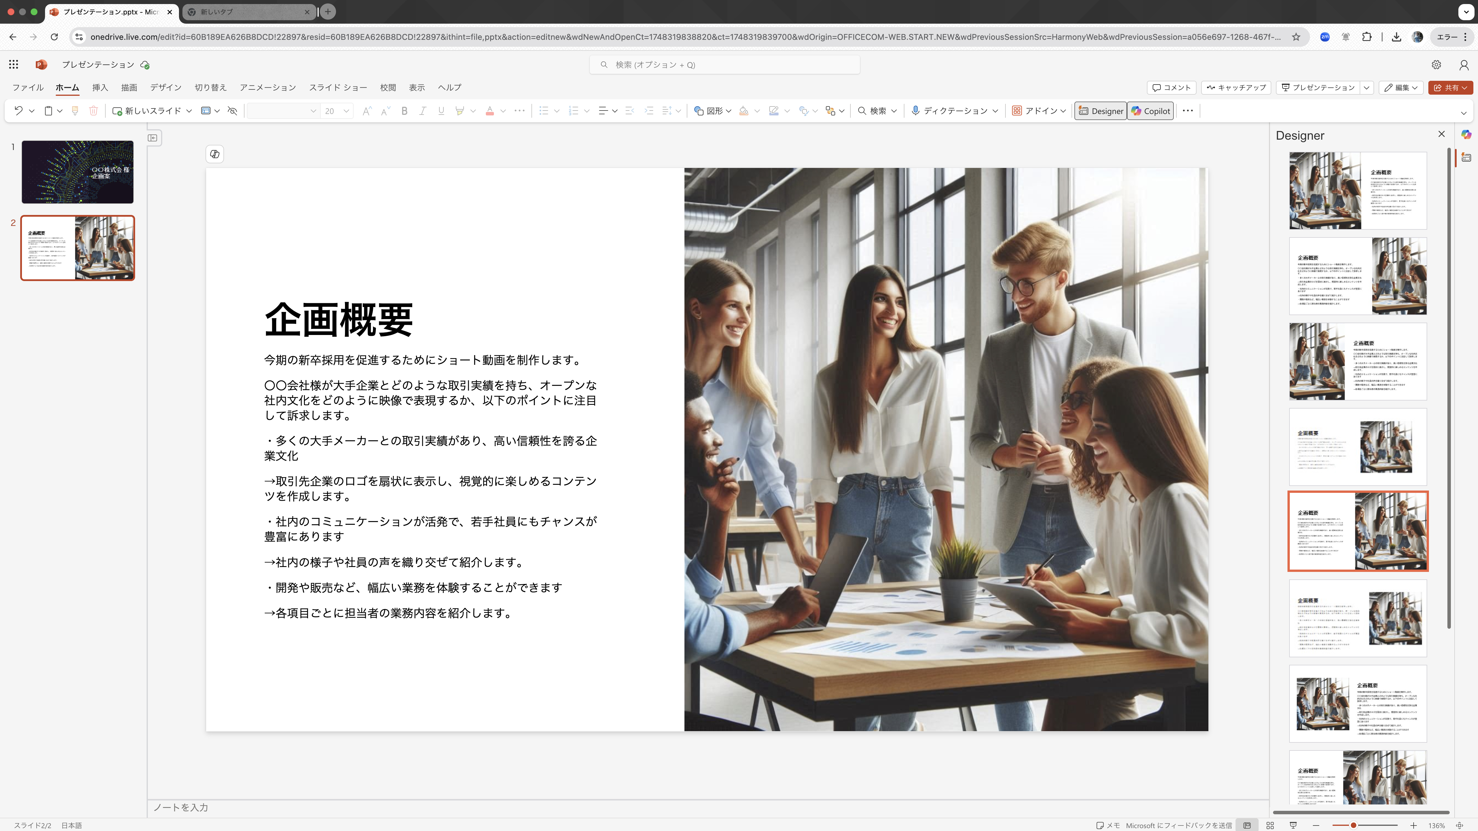Click the delete trash icon
1478x831 pixels.
pos(94,111)
